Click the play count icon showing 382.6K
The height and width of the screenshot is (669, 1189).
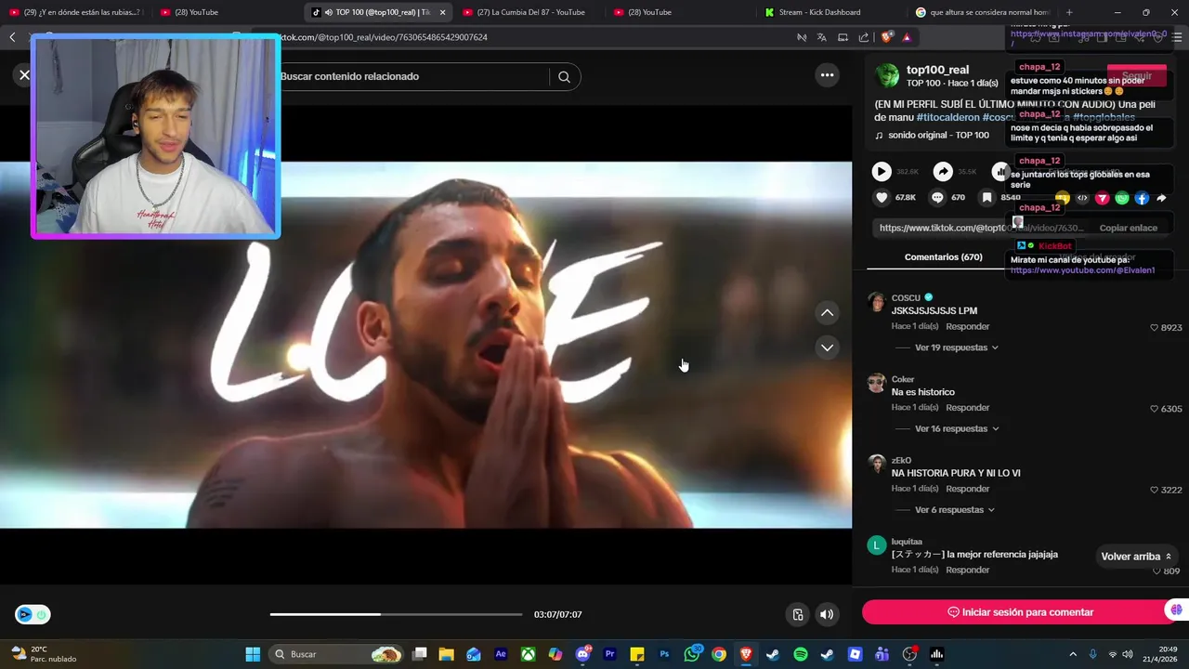(x=882, y=172)
